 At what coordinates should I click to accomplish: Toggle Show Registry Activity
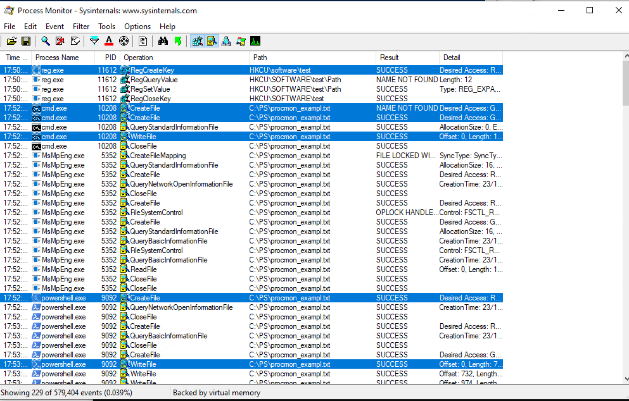point(198,41)
